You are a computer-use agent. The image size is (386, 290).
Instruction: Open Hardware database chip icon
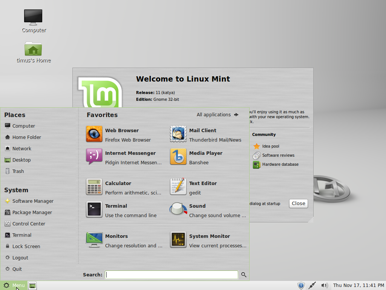point(256,165)
